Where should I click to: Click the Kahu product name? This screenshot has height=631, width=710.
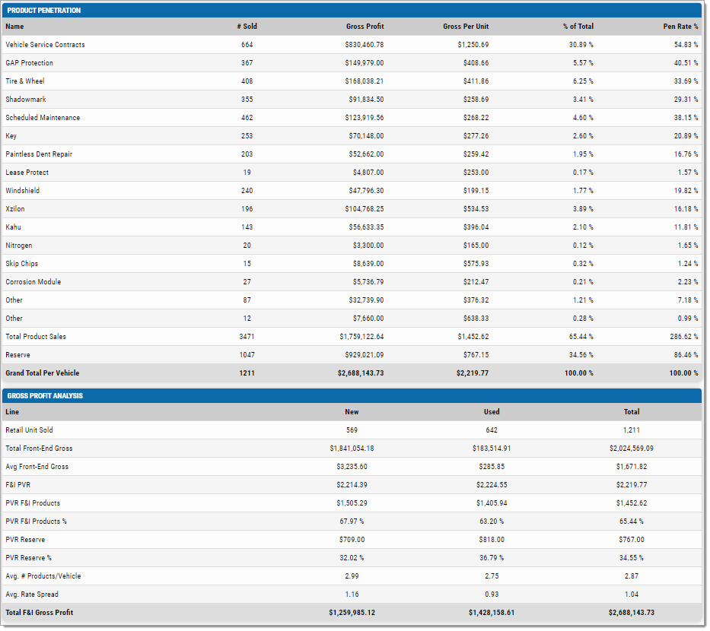click(13, 227)
